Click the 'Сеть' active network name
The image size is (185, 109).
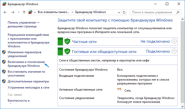coord(127,91)
